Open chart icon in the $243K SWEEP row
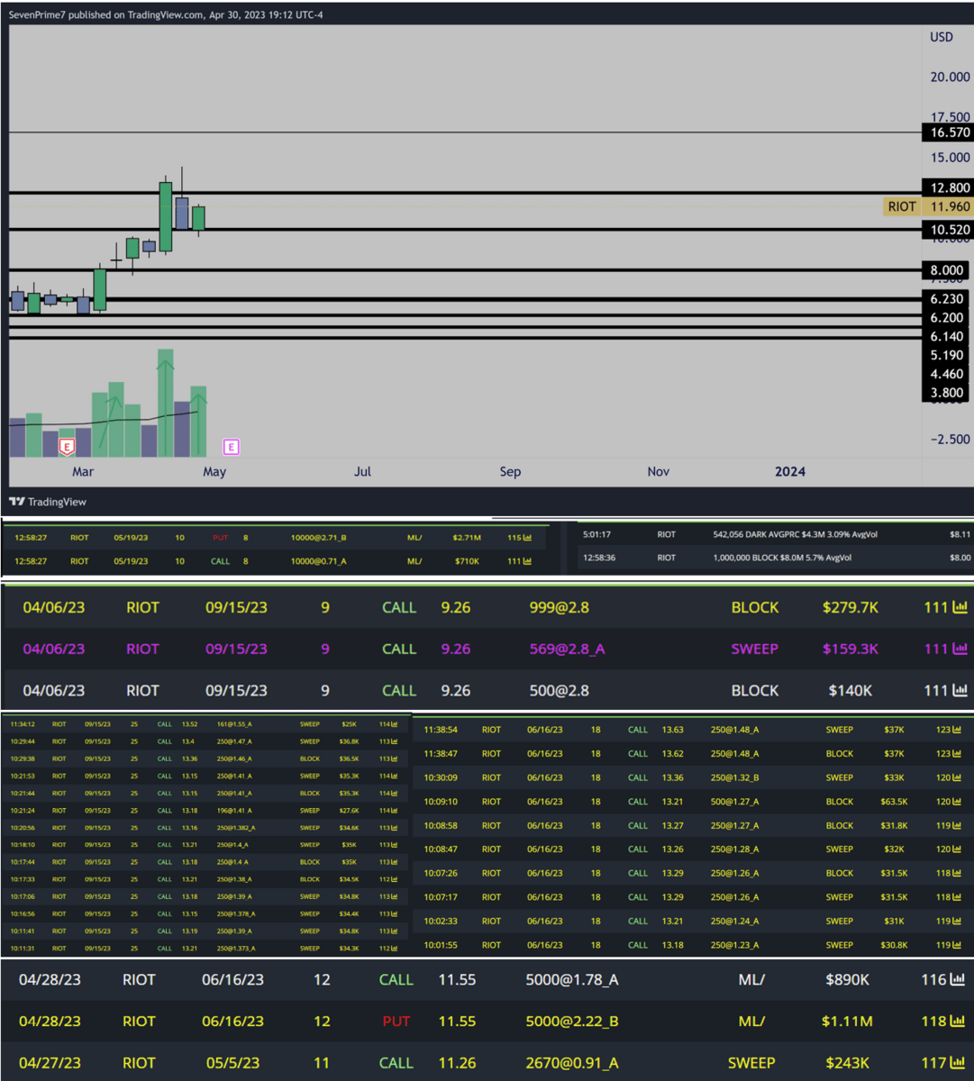The height and width of the screenshot is (1081, 974). pyautogui.click(x=958, y=1063)
